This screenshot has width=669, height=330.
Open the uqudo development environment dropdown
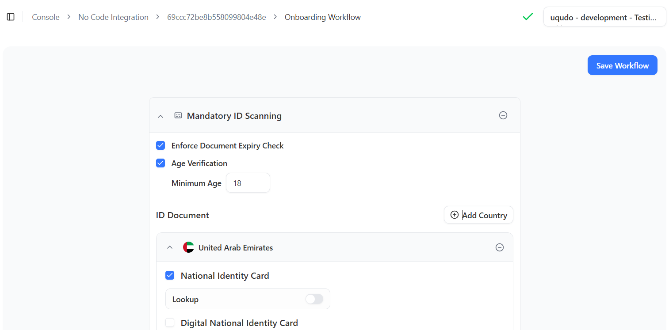coord(604,17)
